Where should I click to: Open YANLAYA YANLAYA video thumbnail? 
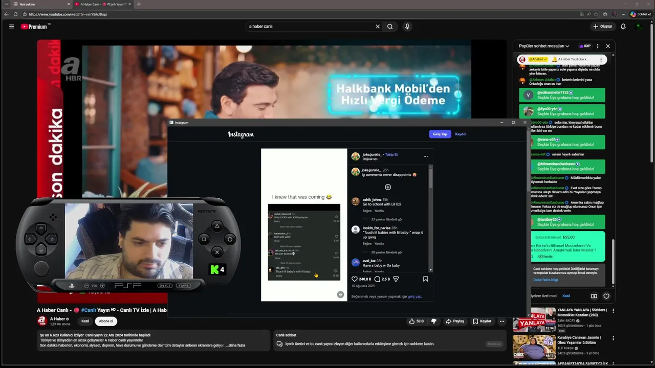[534, 319]
